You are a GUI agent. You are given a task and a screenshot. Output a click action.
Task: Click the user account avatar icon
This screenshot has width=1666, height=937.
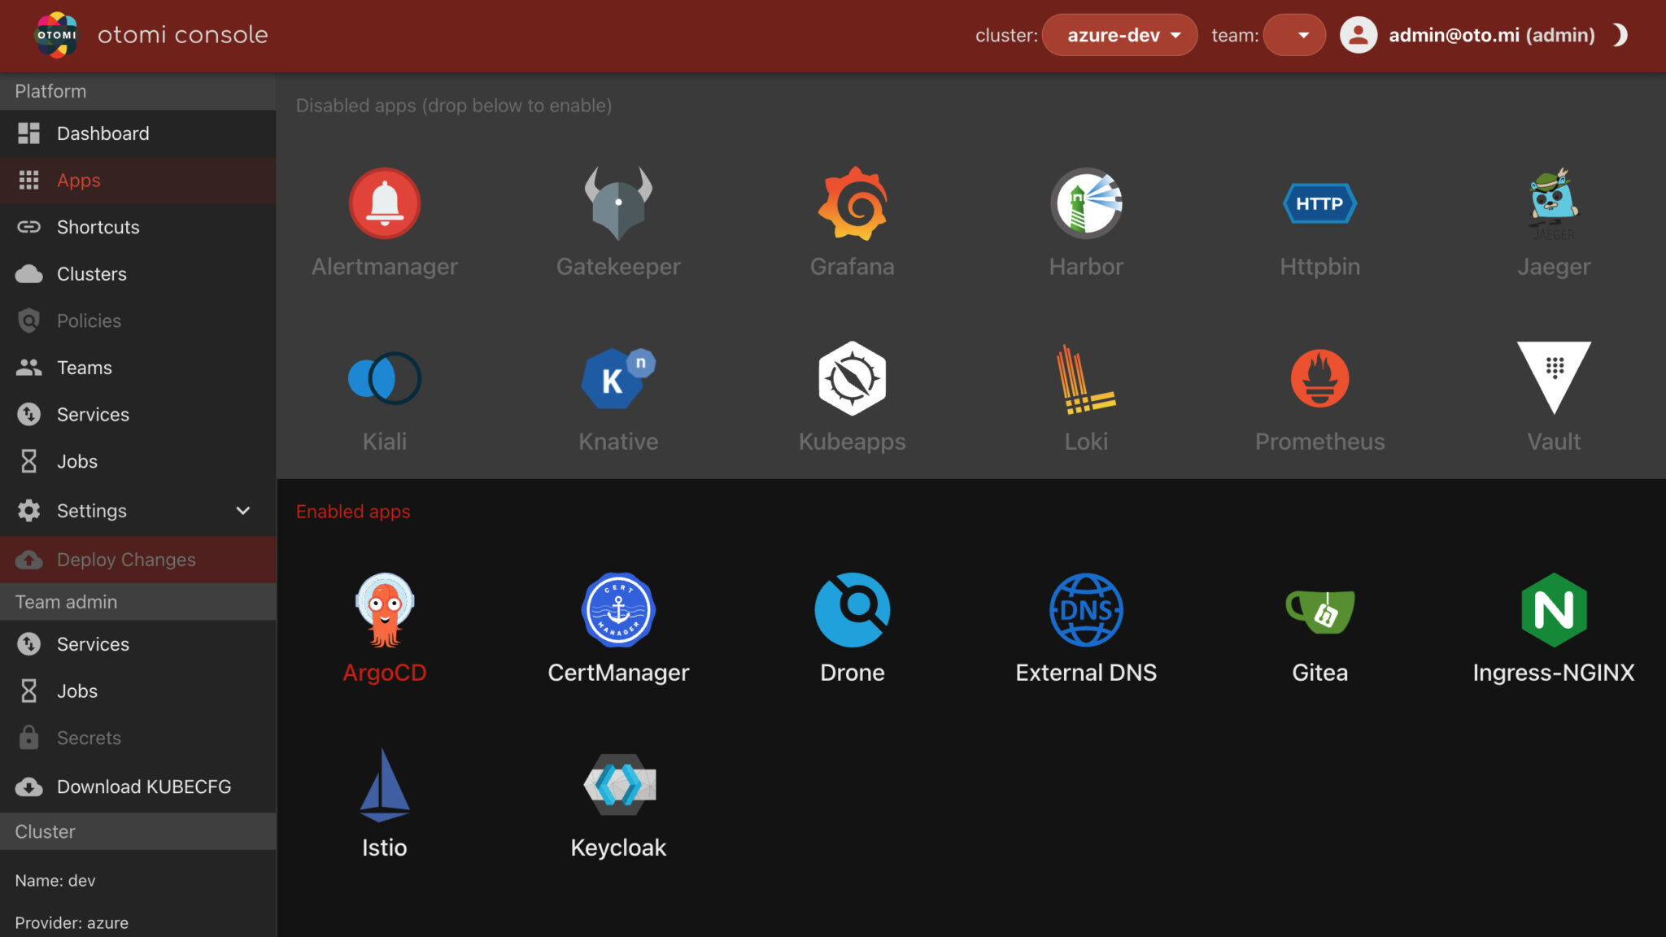coord(1359,35)
